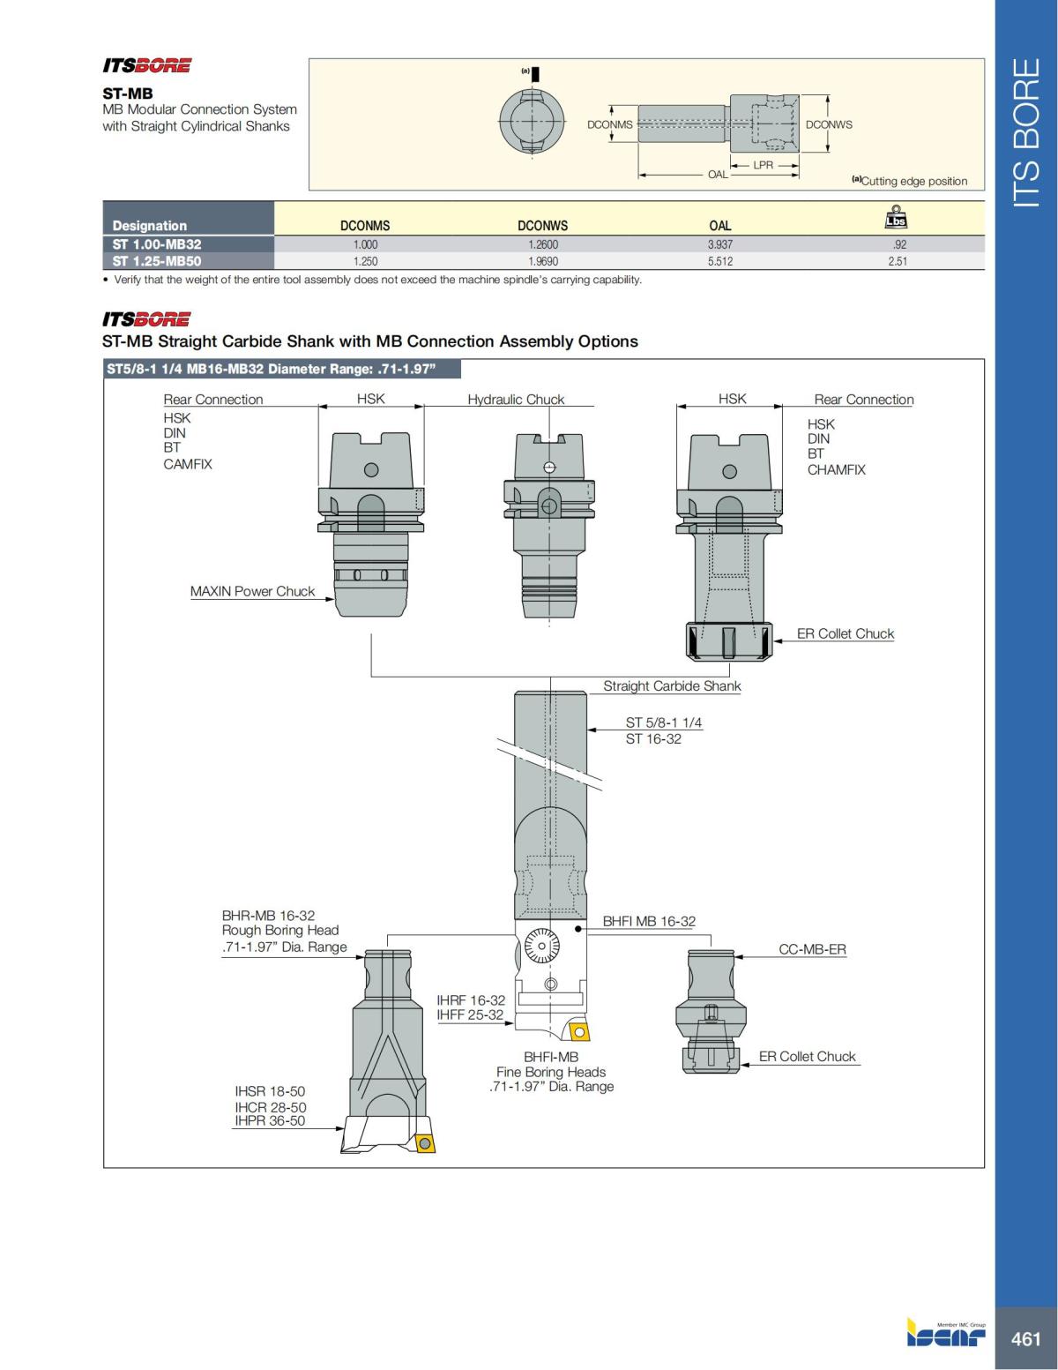Click the BHFI MB 16-32 label
1058x1370 pixels.
649,921
